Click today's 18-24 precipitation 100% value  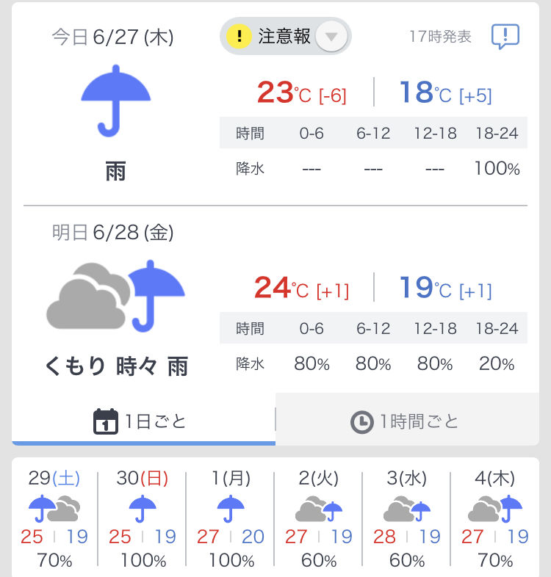(x=497, y=169)
